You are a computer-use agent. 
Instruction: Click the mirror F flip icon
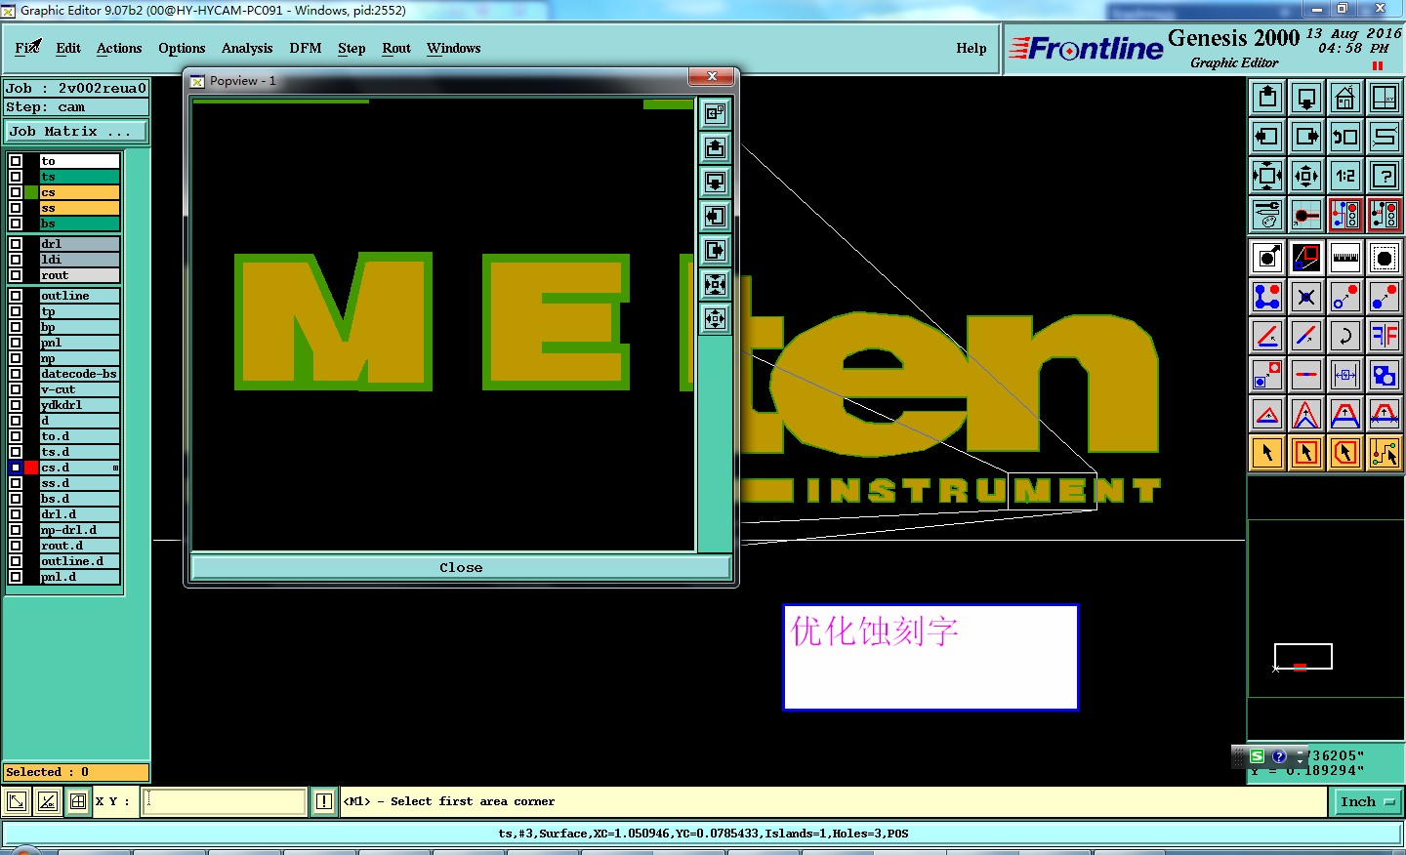(x=1385, y=336)
